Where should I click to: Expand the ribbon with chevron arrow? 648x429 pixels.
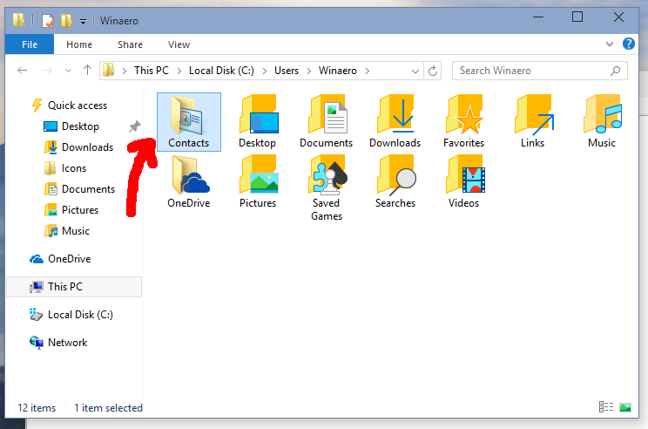point(609,44)
